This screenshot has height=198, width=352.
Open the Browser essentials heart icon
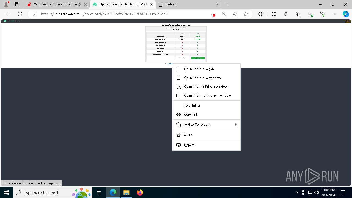click(322, 14)
